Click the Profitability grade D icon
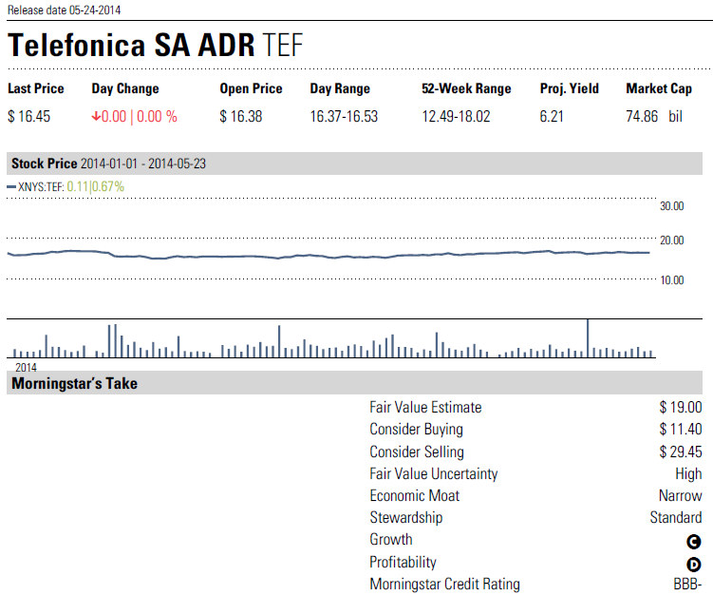This screenshot has height=595, width=713. click(694, 563)
